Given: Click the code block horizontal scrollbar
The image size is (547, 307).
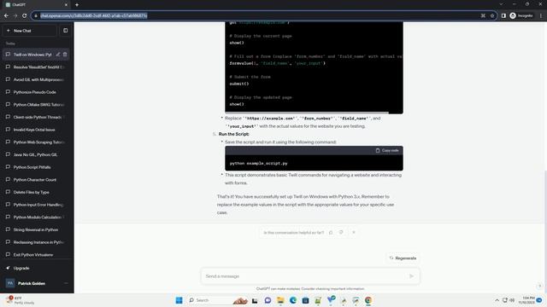Looking at the screenshot, I should coord(307,113).
